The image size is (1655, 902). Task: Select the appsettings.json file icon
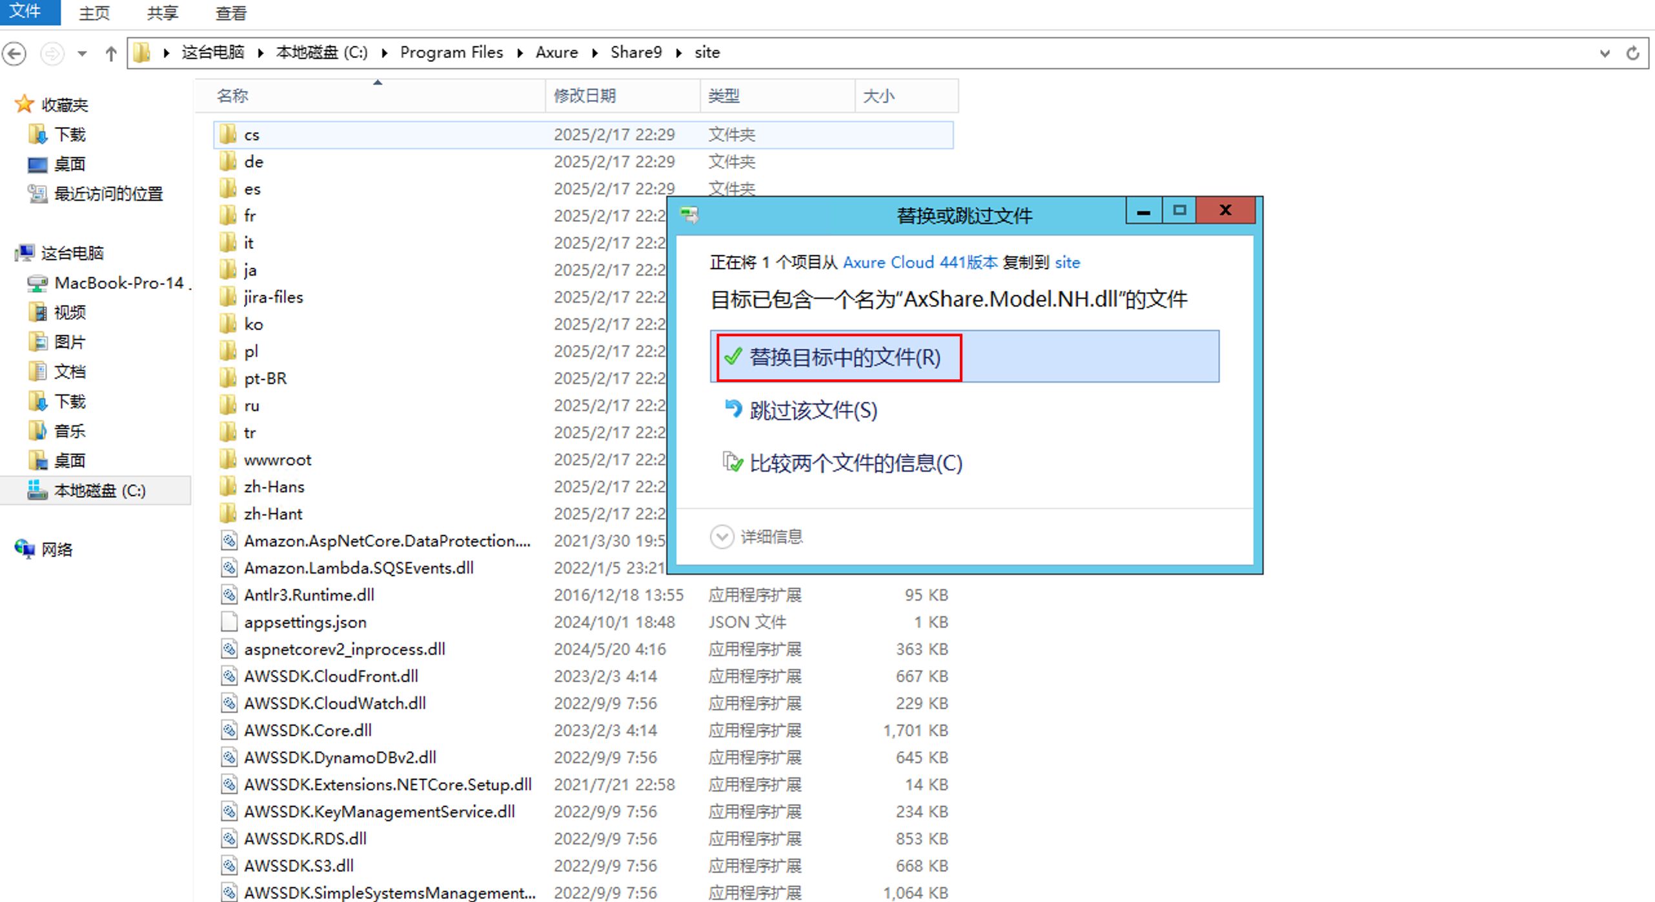(x=228, y=622)
